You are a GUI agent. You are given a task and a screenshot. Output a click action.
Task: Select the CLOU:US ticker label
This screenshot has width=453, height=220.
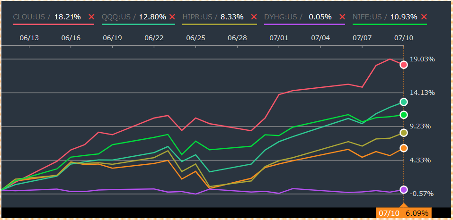pos(29,17)
